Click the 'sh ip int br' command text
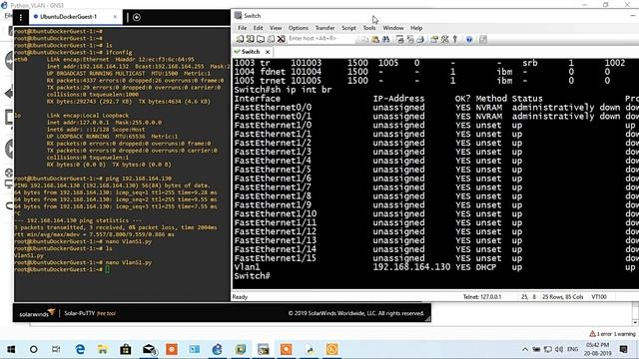639x359 pixels. point(302,90)
